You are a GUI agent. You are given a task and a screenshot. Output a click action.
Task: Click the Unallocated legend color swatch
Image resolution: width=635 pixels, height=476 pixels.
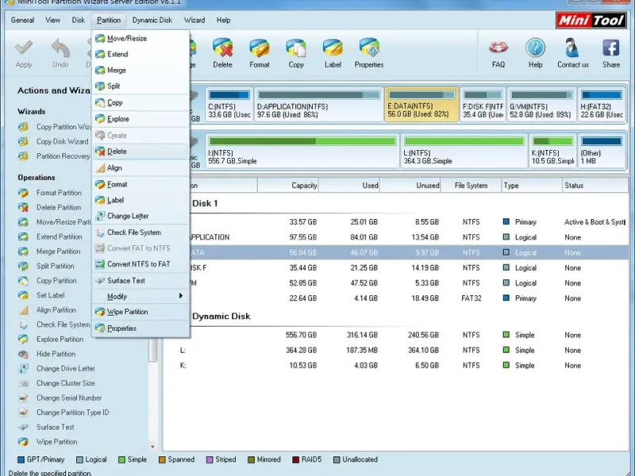[x=337, y=459]
